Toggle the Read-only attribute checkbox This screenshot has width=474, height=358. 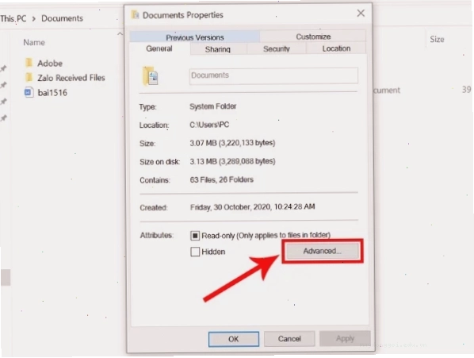click(195, 236)
